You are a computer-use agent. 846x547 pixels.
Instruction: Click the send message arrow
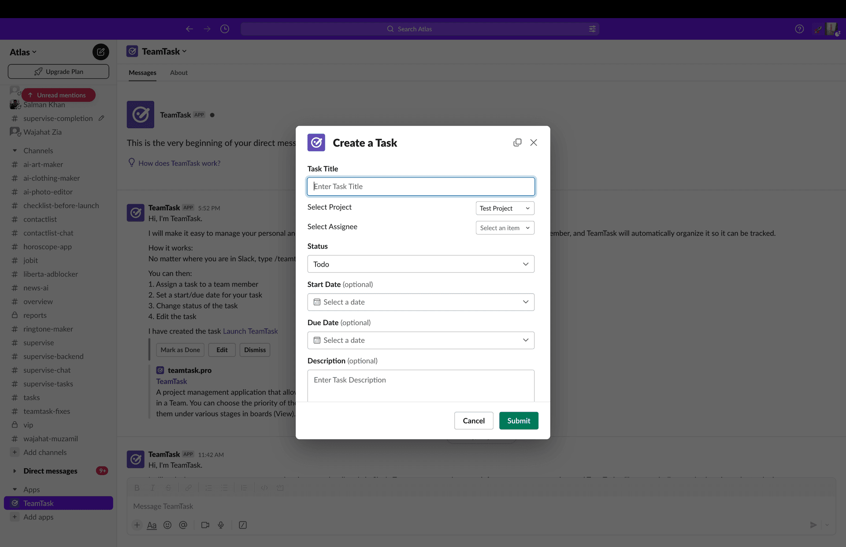(813, 525)
